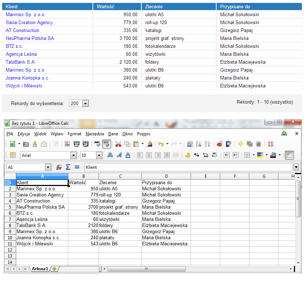The height and width of the screenshot is (281, 304).
Task: Open the records to display dropdown
Action: (x=85, y=104)
